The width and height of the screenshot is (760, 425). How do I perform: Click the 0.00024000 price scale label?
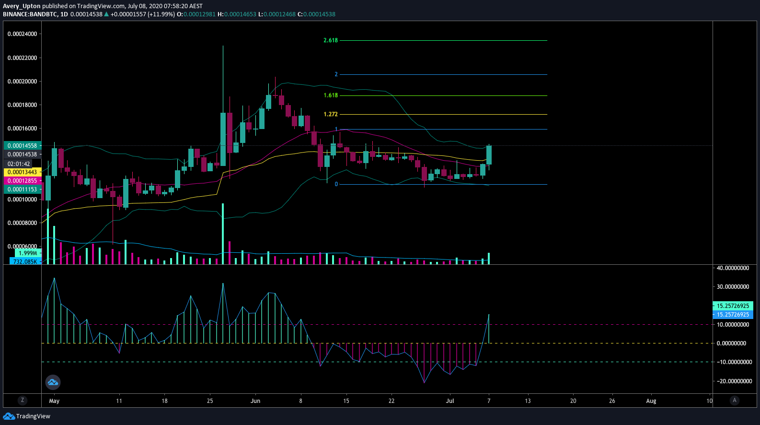click(22, 34)
